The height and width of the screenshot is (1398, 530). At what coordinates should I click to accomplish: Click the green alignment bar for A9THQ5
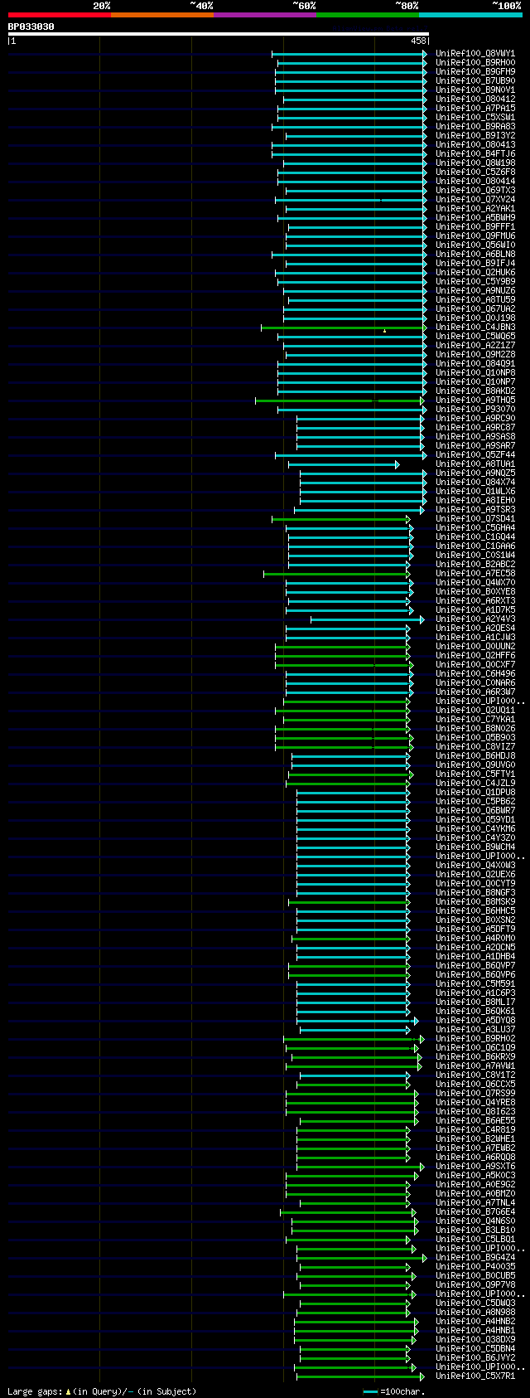[x=340, y=400]
